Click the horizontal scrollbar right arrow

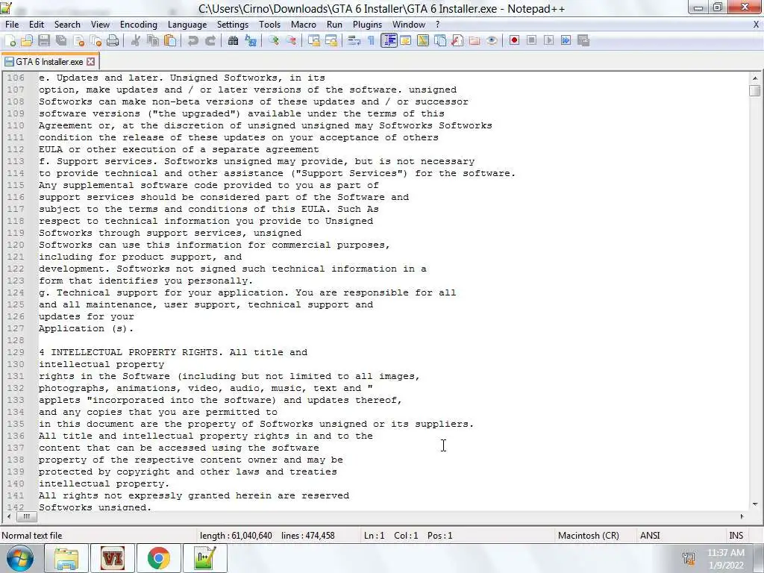(x=742, y=516)
